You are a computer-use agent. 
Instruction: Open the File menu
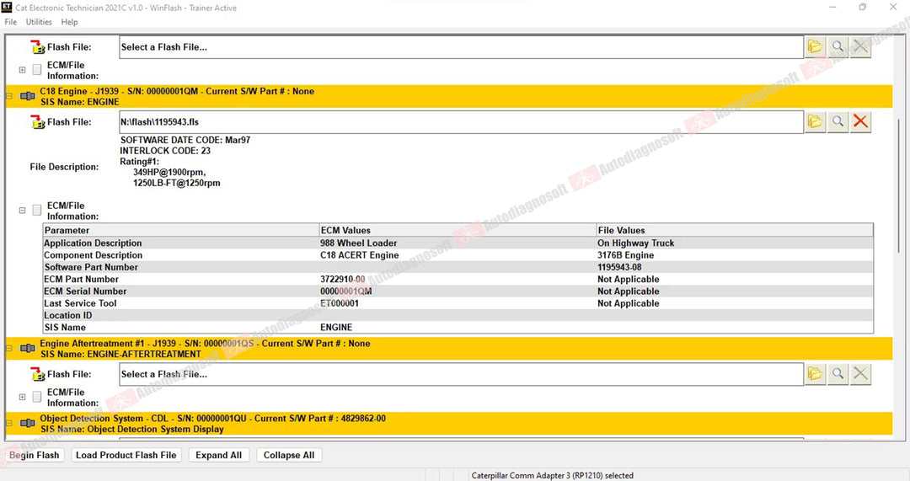[x=10, y=22]
